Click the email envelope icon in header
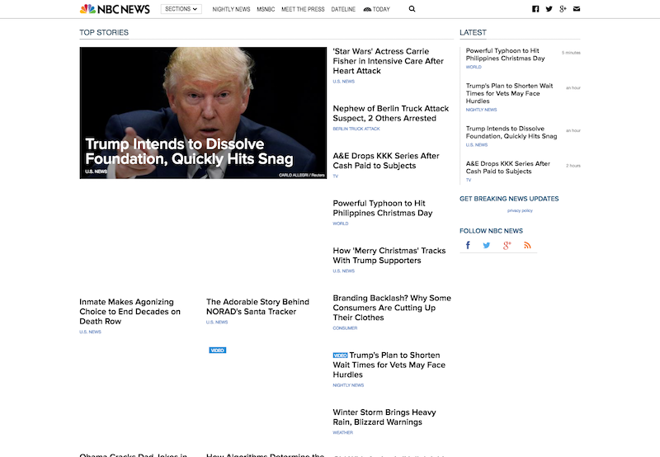The height and width of the screenshot is (457, 660). click(x=577, y=9)
